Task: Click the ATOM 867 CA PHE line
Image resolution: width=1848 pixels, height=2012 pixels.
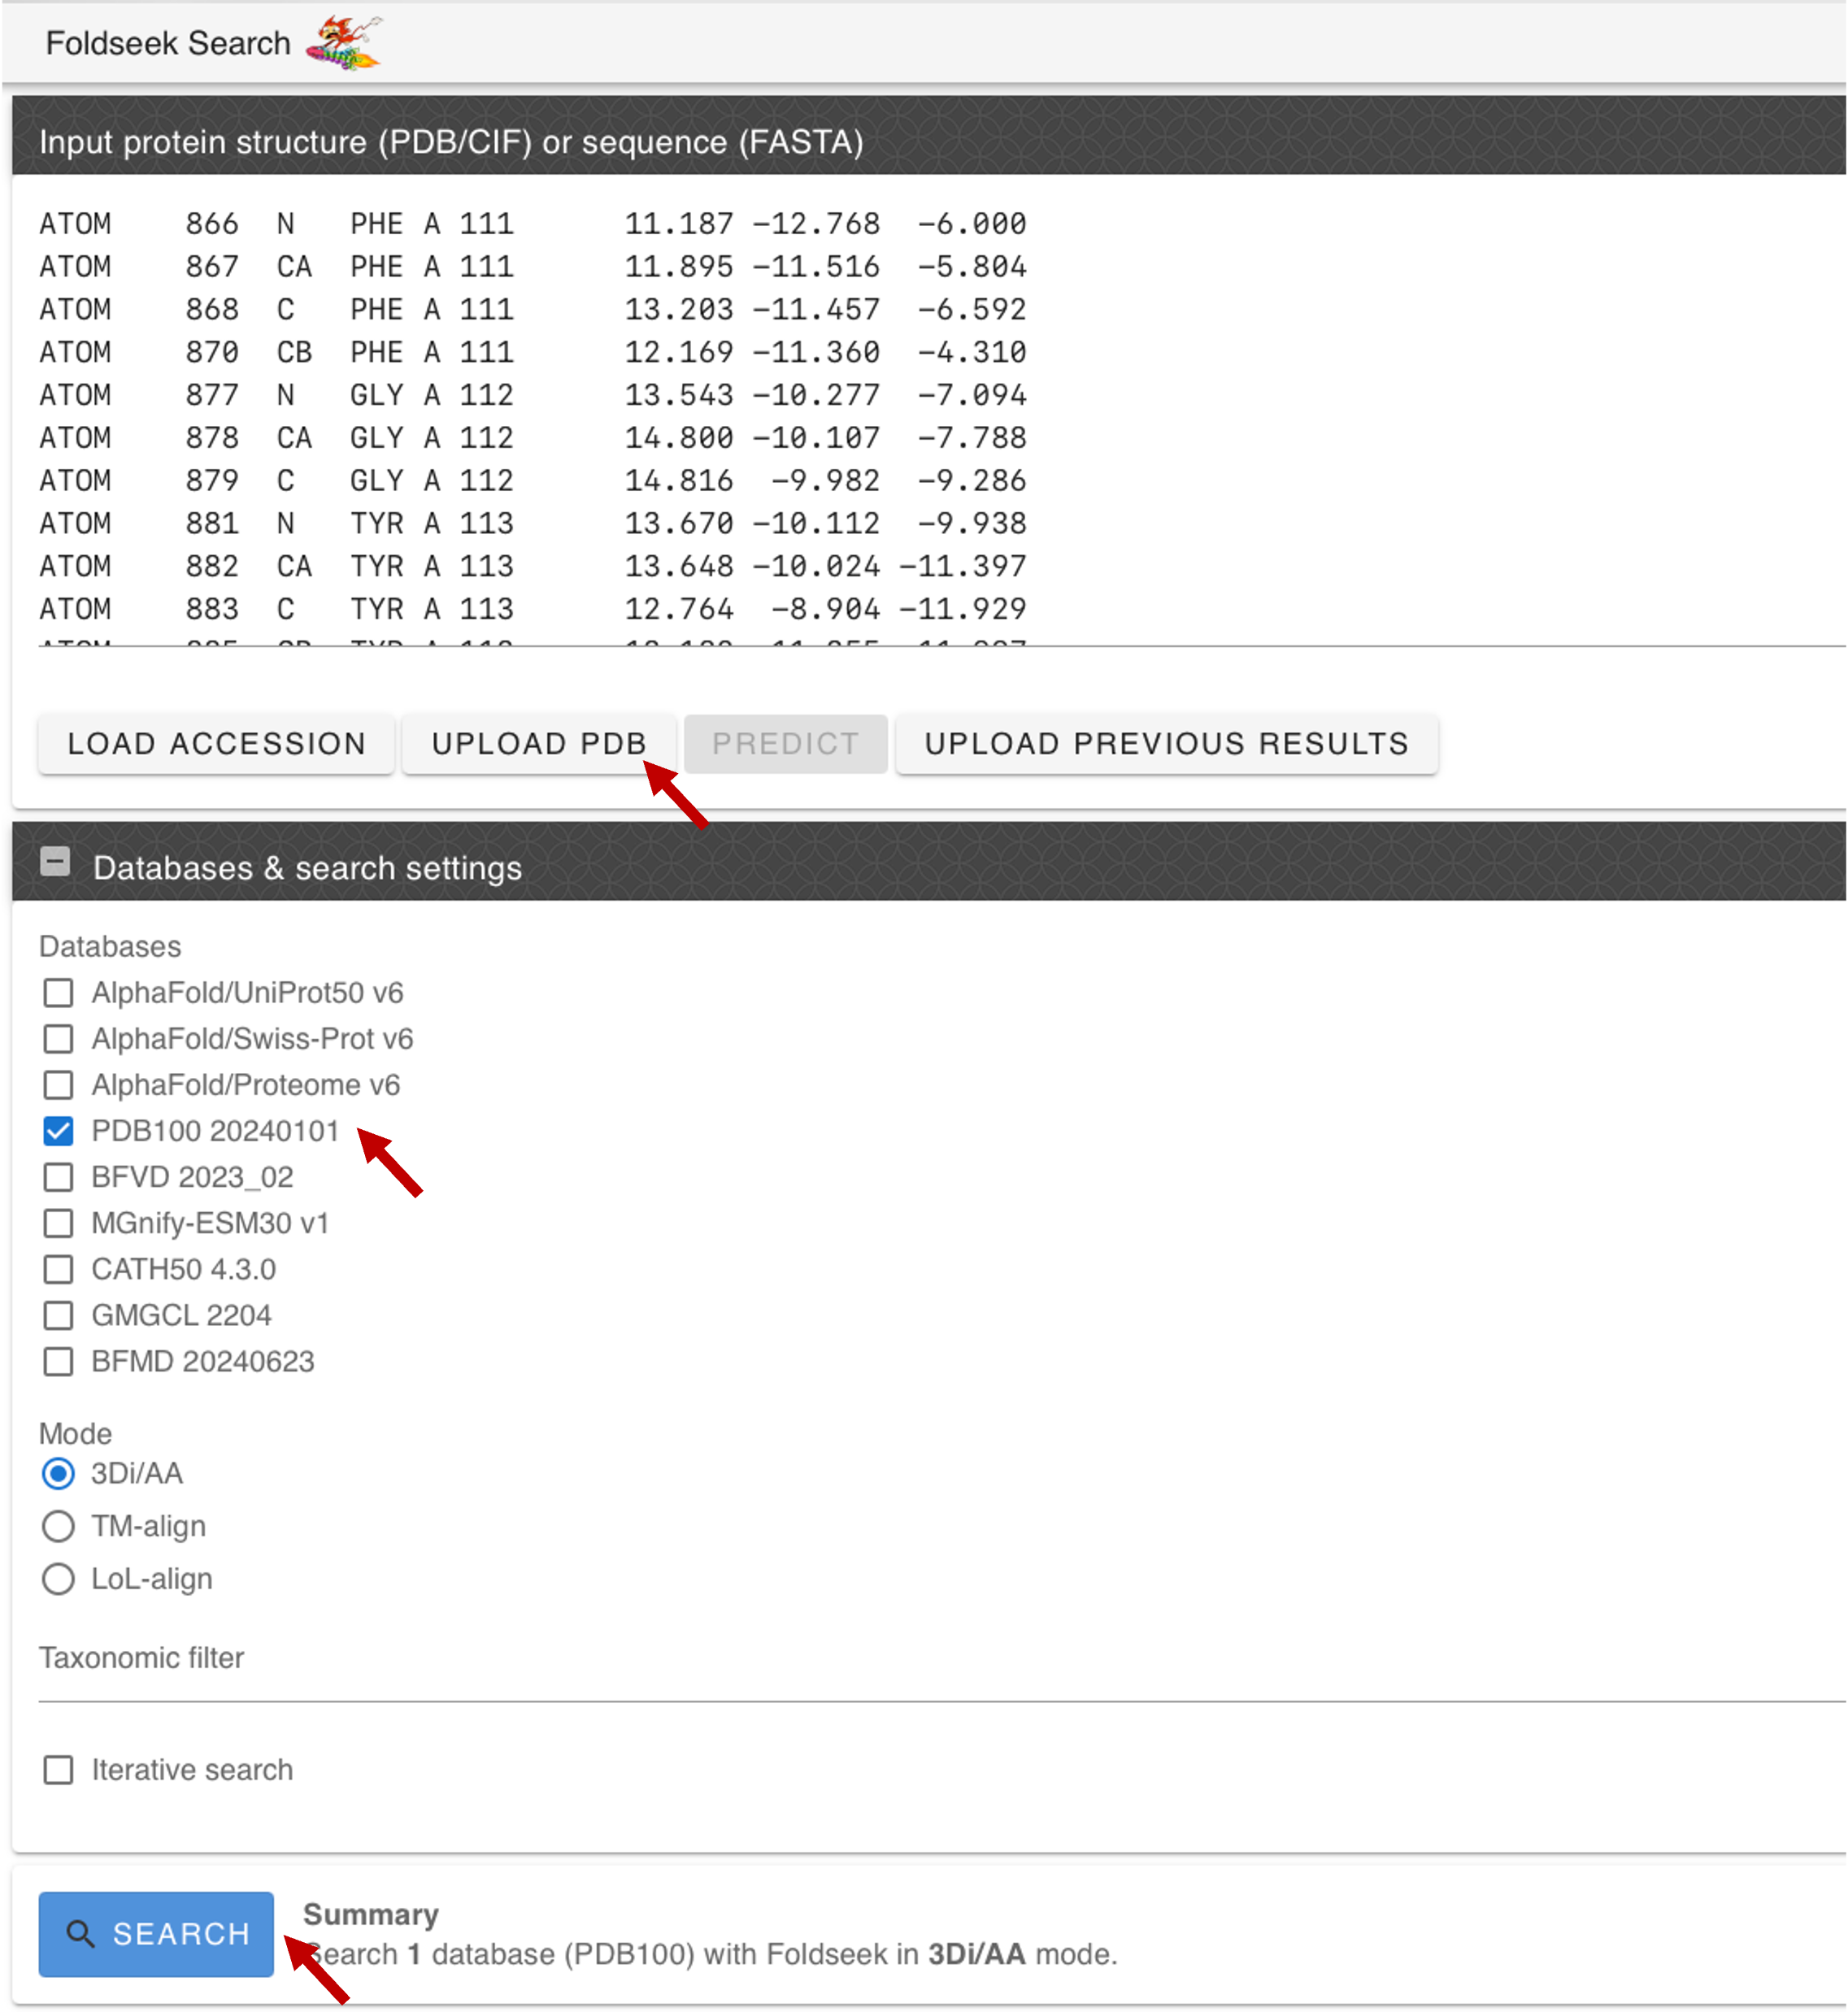Action: (x=533, y=267)
